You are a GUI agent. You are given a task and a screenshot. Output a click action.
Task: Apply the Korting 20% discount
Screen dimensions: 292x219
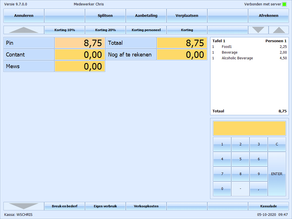pyautogui.click(x=105, y=30)
